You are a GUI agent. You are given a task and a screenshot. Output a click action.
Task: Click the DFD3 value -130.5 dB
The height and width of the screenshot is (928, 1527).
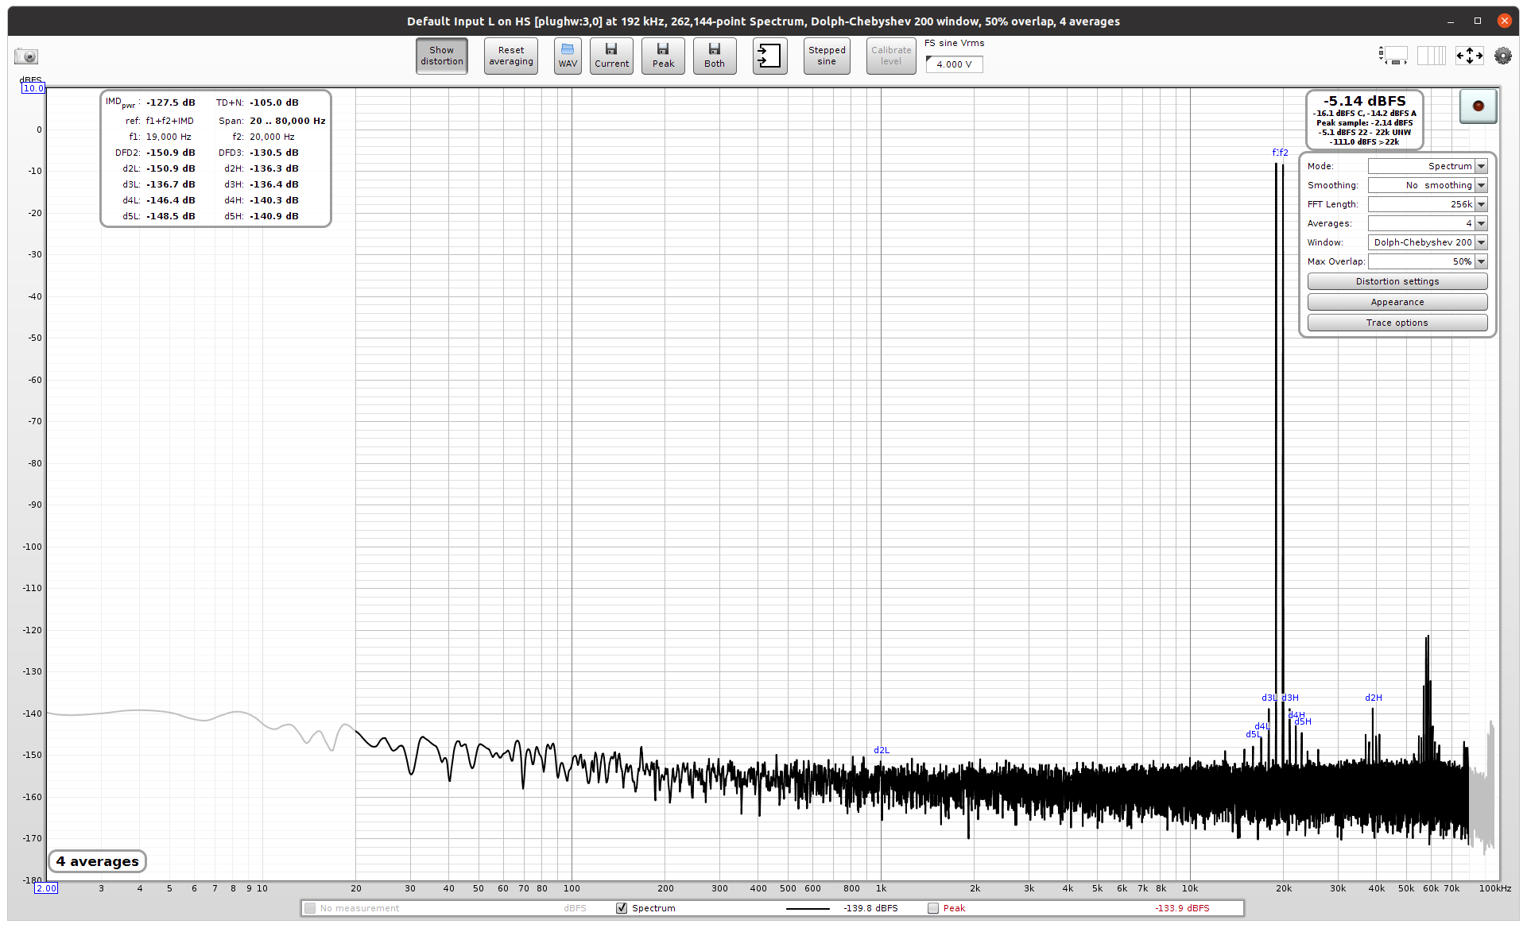[274, 153]
